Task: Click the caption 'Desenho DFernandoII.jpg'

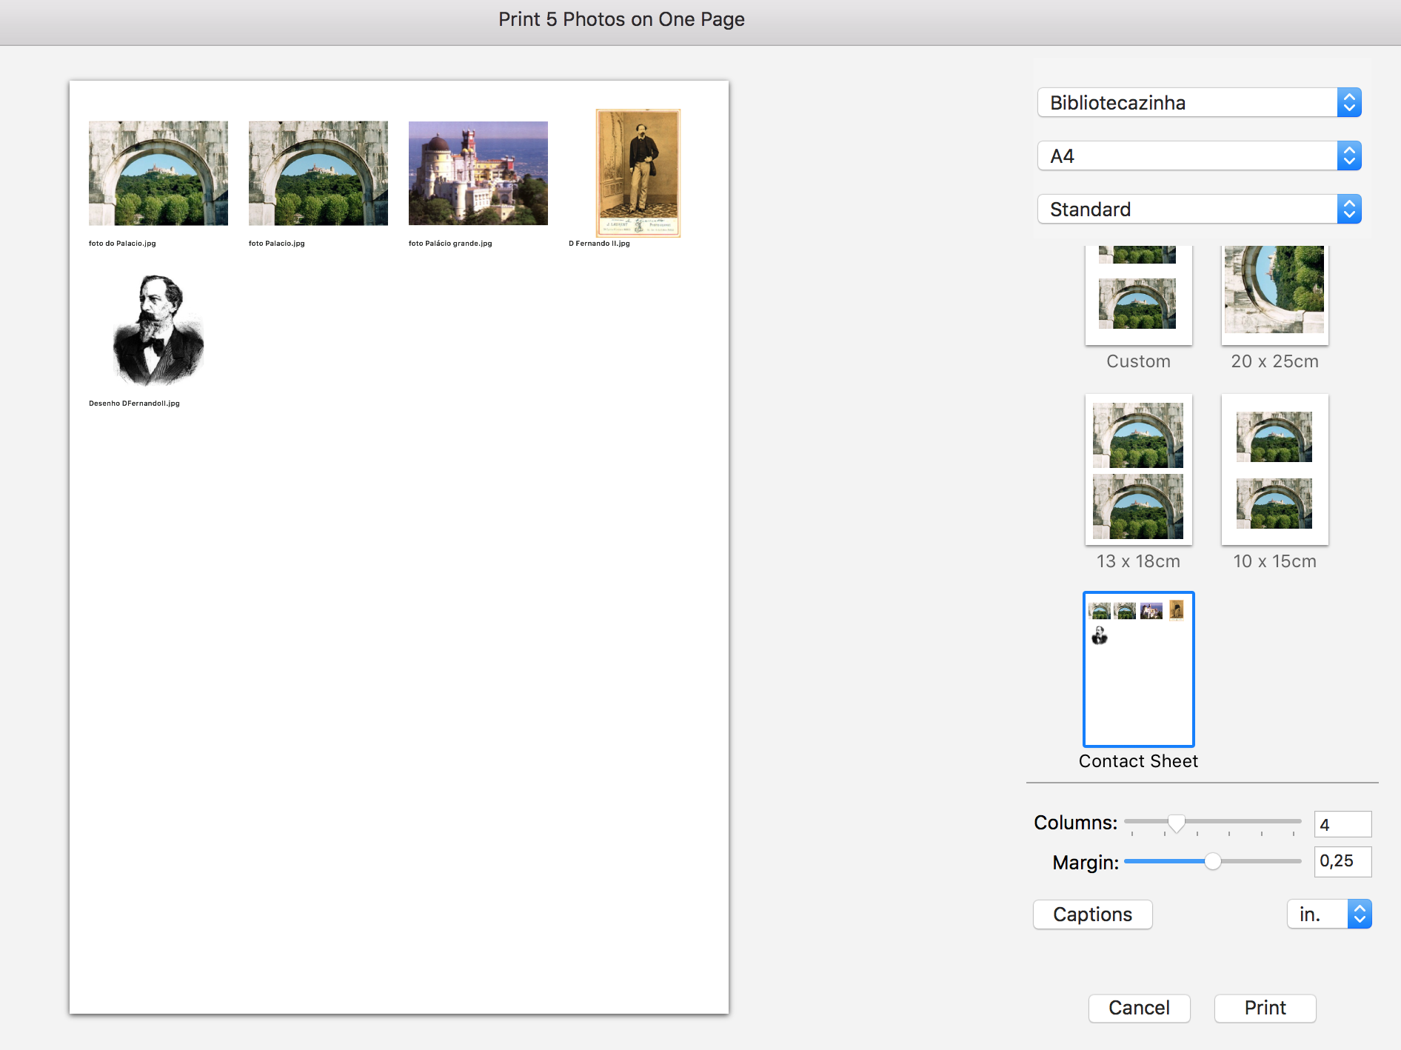Action: [134, 404]
